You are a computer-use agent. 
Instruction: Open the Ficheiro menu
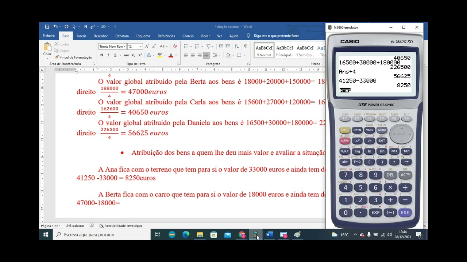49,36
